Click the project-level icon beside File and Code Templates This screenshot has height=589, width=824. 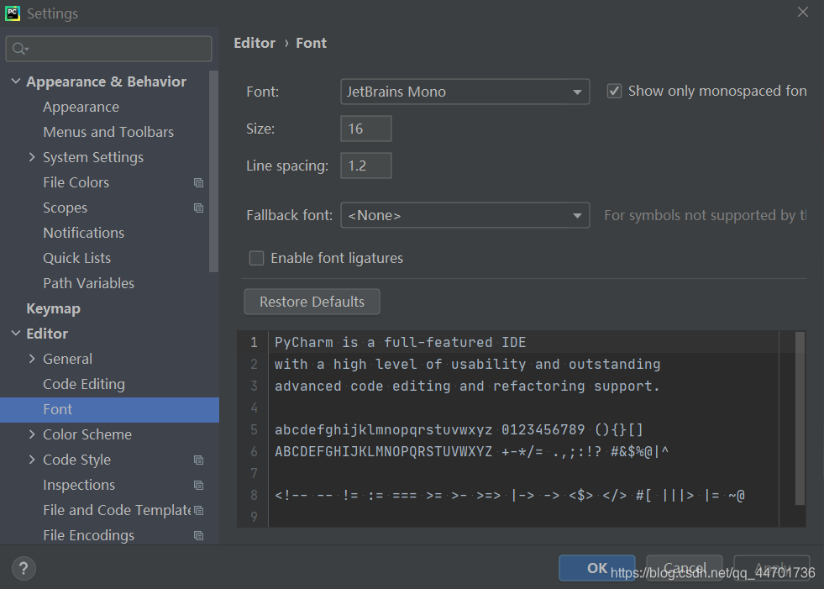coord(198,510)
